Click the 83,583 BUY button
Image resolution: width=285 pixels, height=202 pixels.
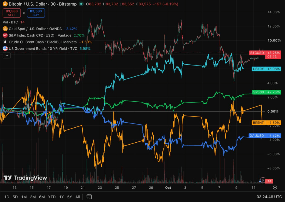[x=36, y=13]
